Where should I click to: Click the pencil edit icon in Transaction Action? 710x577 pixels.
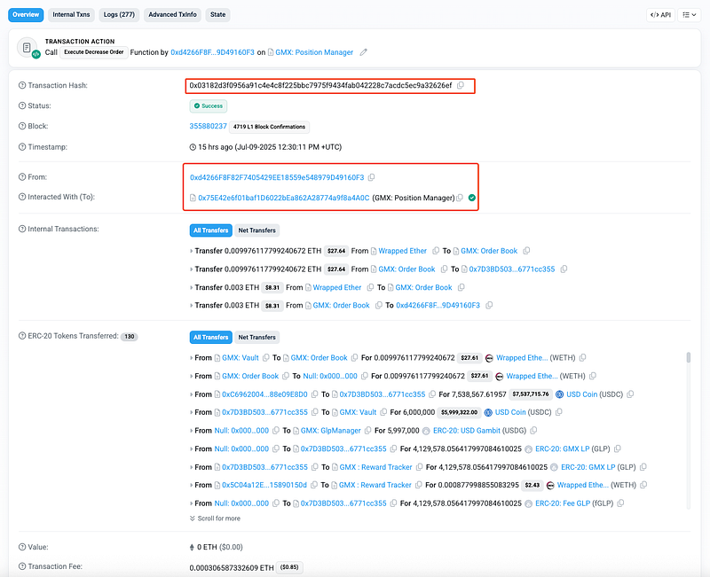[363, 52]
